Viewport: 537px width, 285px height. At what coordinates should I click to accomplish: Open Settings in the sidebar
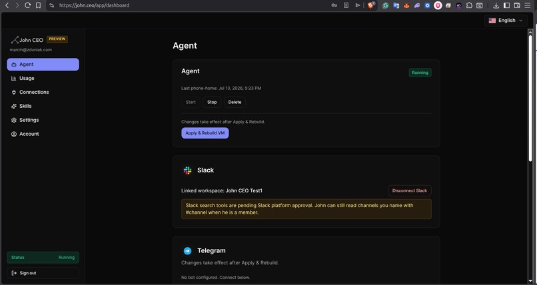point(43,120)
